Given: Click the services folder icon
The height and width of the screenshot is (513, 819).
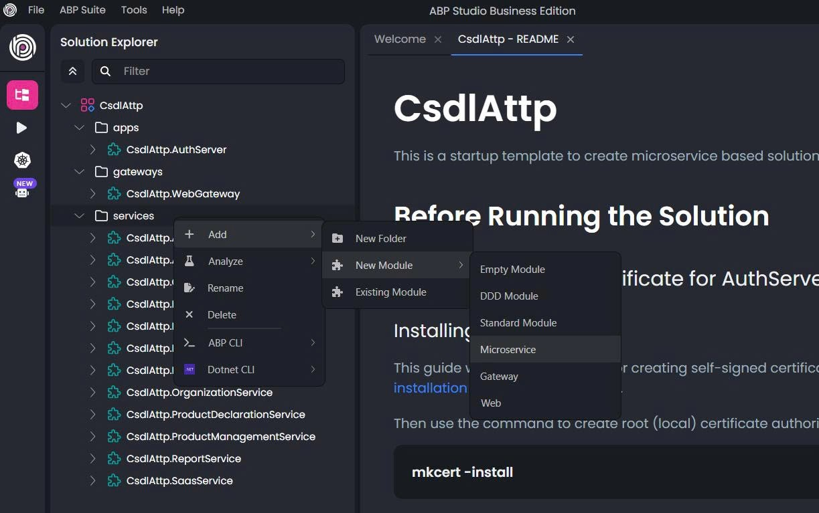Looking at the screenshot, I should click(102, 215).
